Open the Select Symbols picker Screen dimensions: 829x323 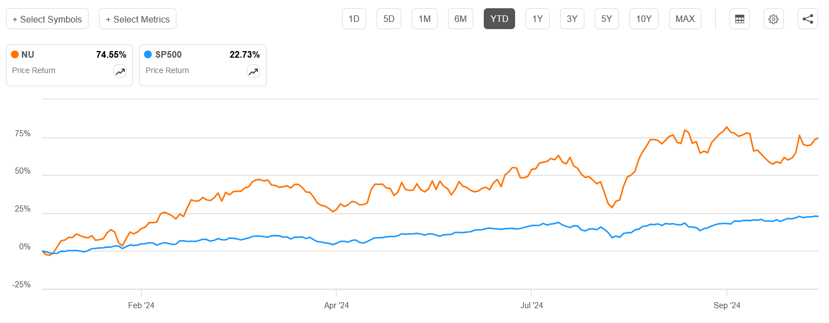pos(47,19)
